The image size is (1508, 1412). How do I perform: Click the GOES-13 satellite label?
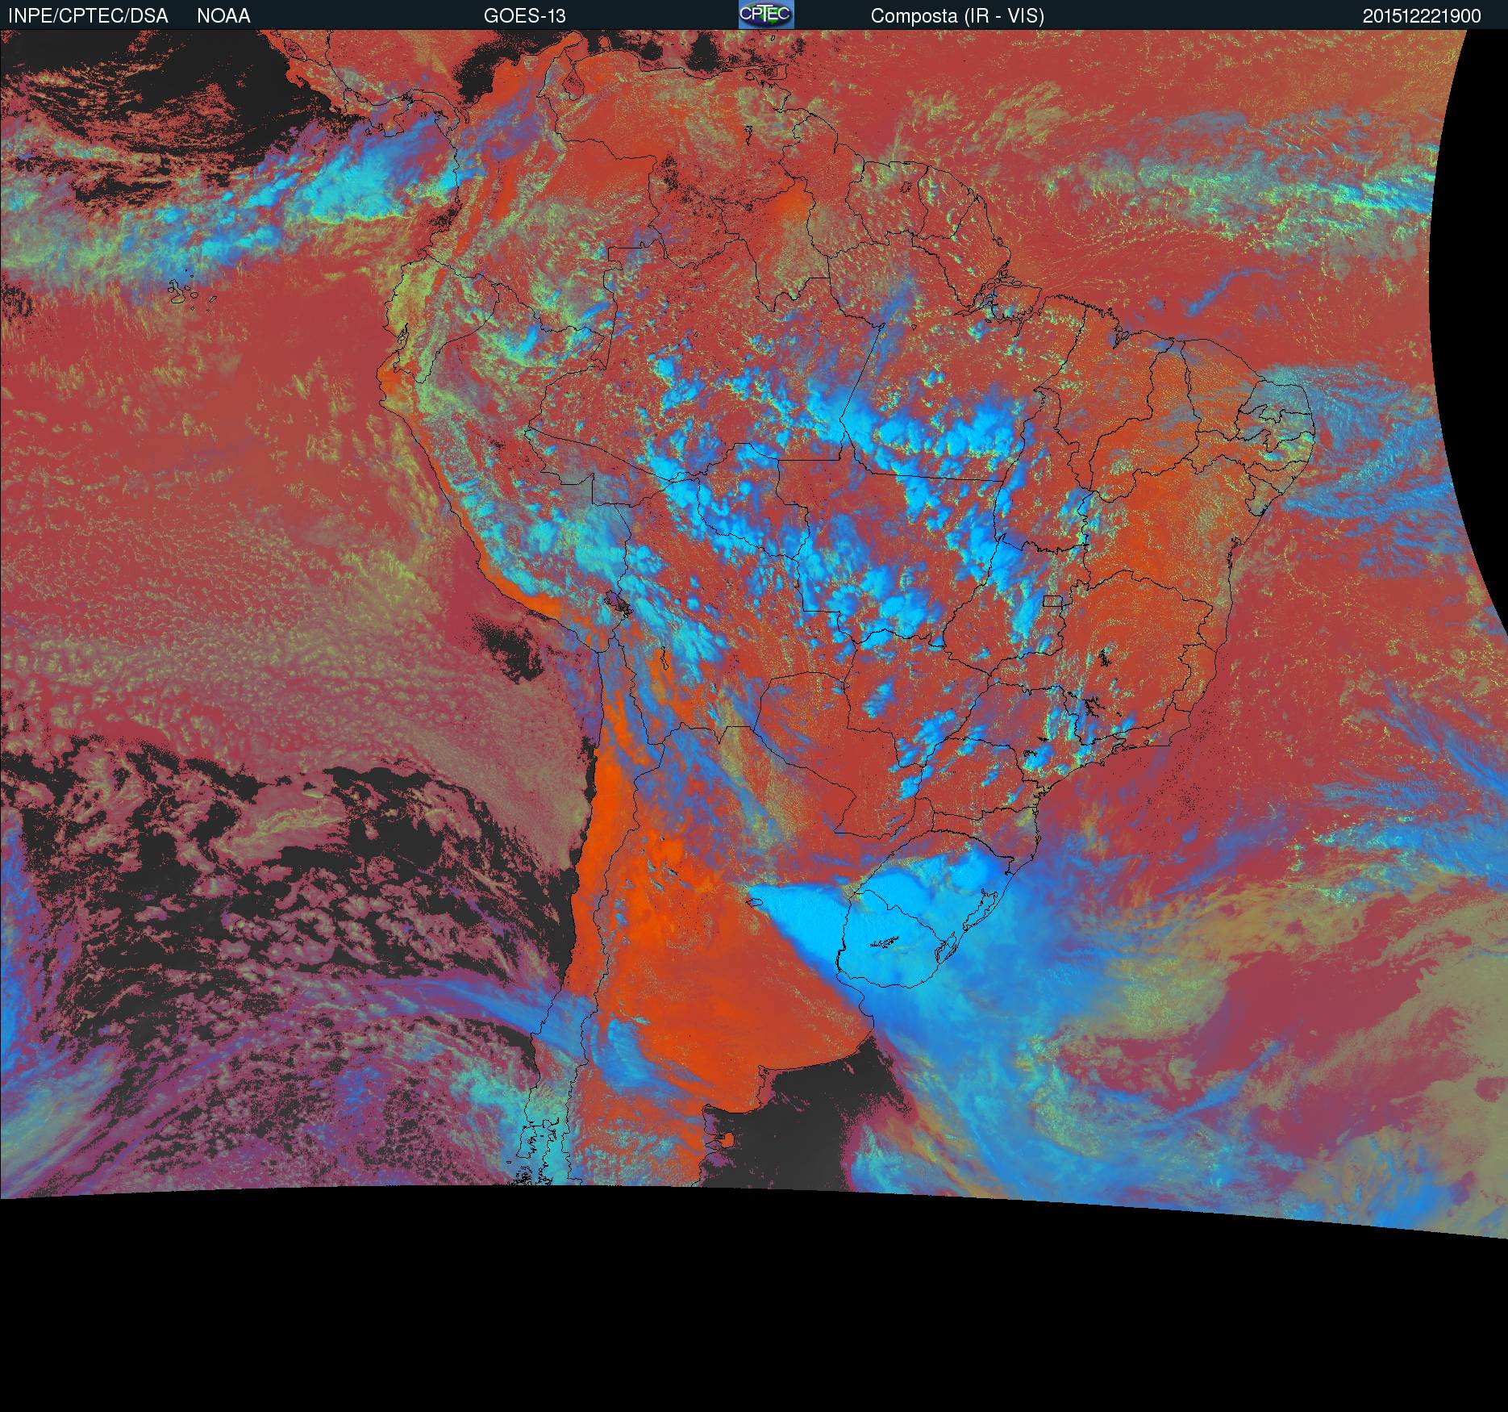[524, 16]
